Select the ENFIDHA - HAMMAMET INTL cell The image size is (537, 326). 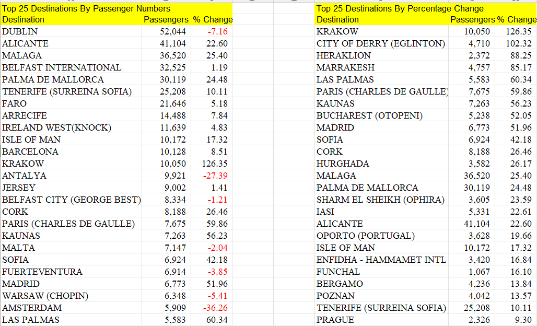[381, 260]
